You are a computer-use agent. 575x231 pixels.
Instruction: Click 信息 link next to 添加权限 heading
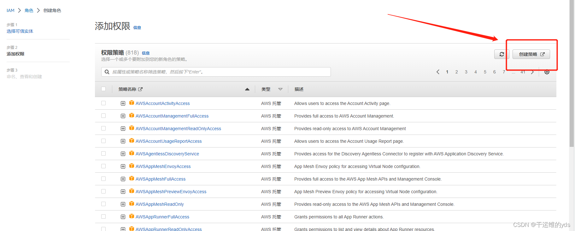(x=137, y=28)
